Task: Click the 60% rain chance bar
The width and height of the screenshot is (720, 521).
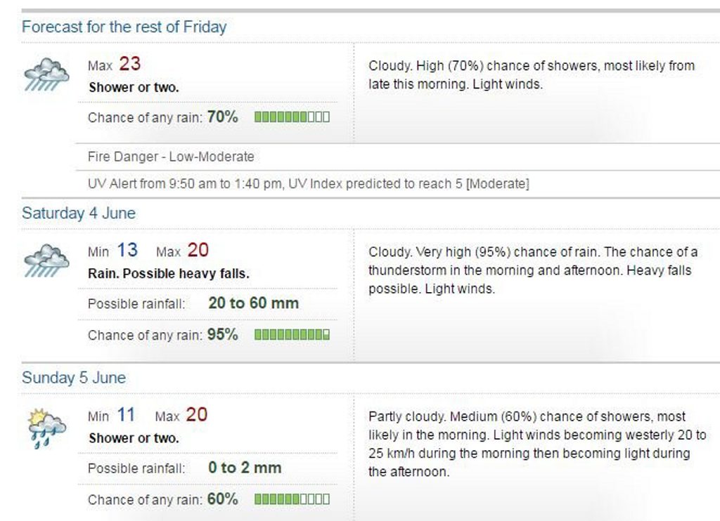Action: point(292,499)
